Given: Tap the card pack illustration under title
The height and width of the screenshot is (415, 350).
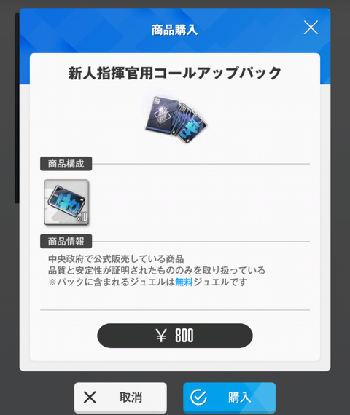Looking at the screenshot, I should 176,119.
